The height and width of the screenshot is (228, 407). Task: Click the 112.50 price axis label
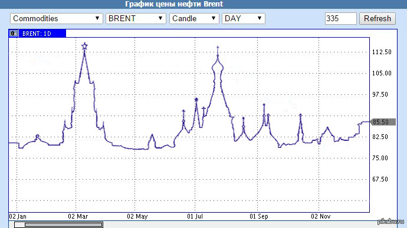[382, 52]
